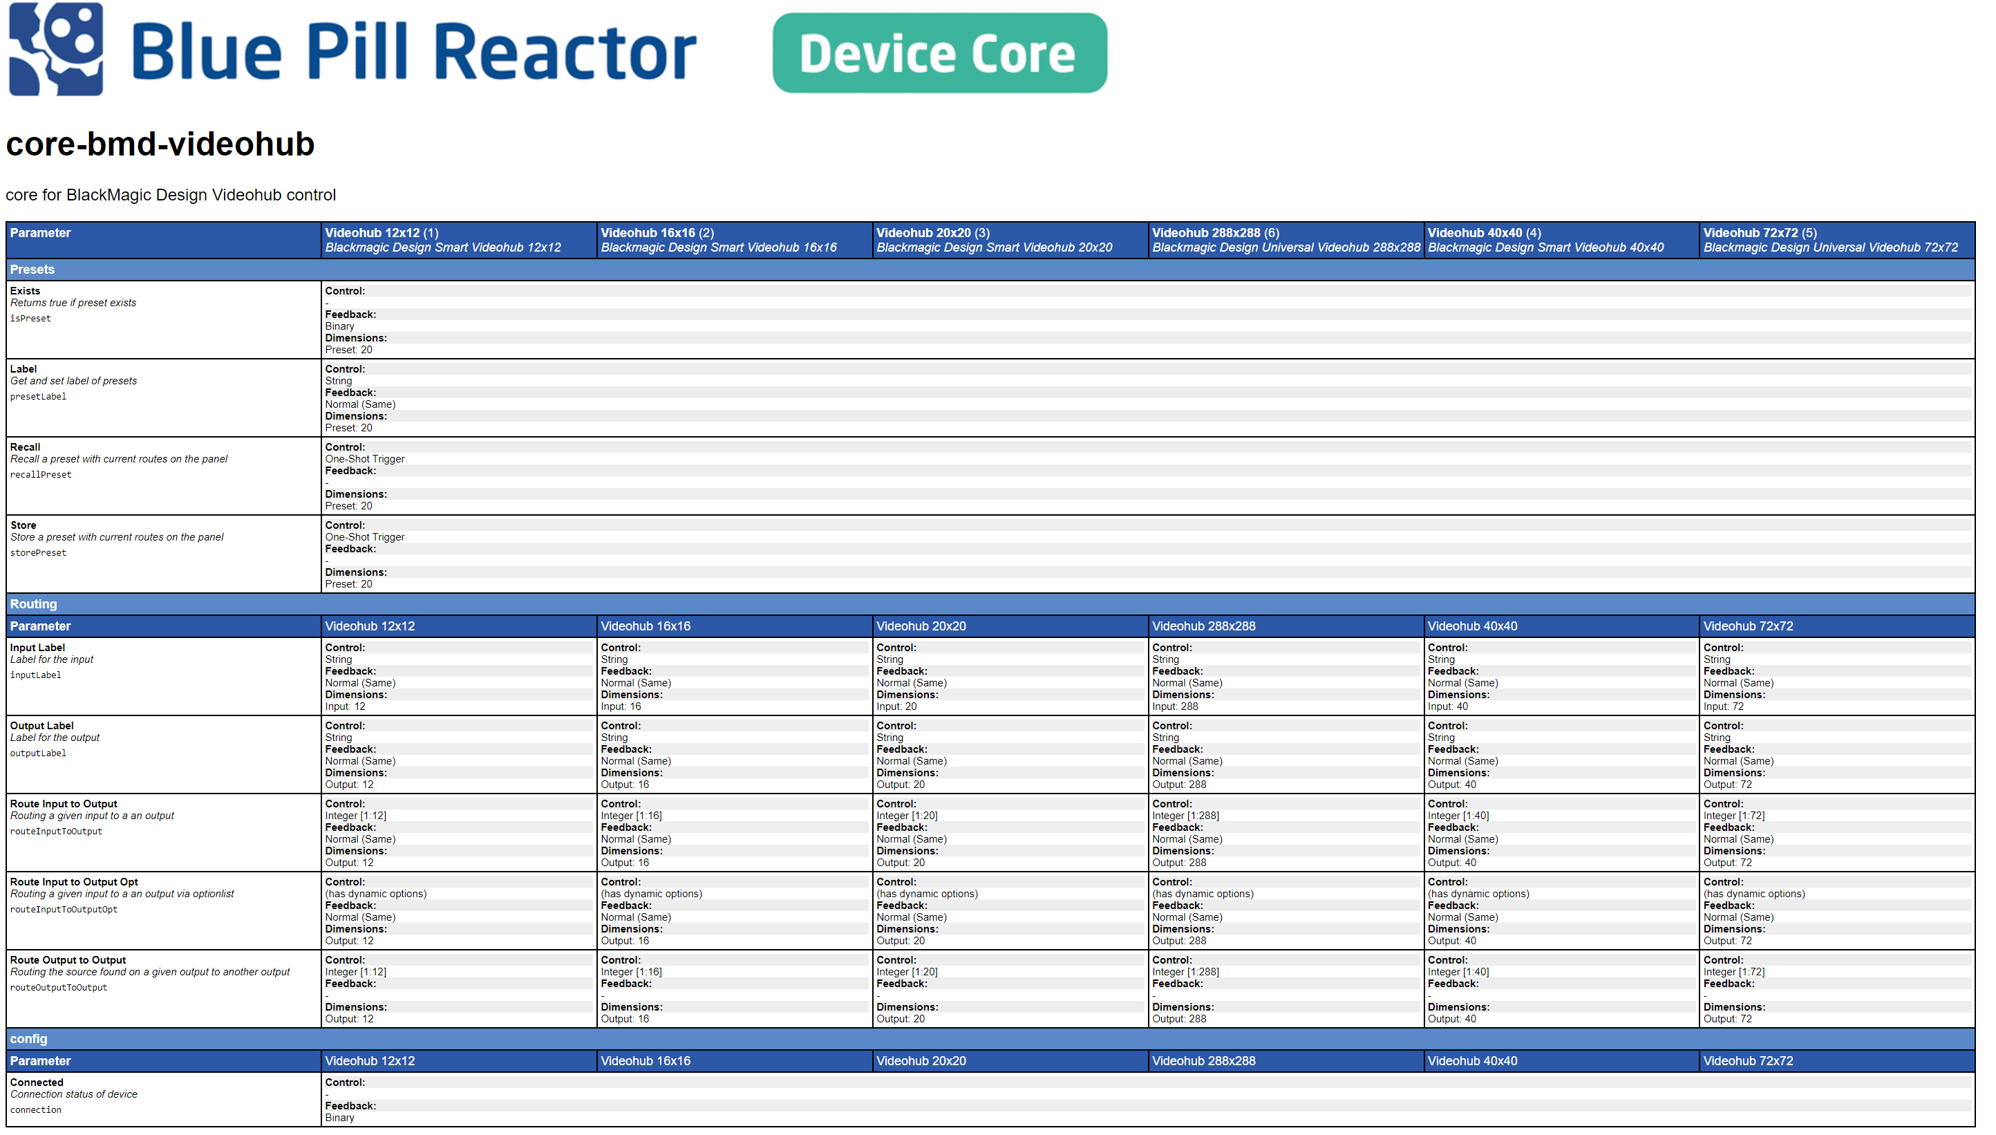Click the routeOutputToOutput parameter name

(x=59, y=988)
